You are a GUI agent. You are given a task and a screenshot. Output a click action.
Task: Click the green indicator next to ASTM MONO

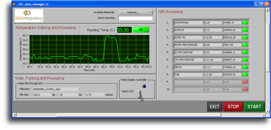tap(245, 23)
